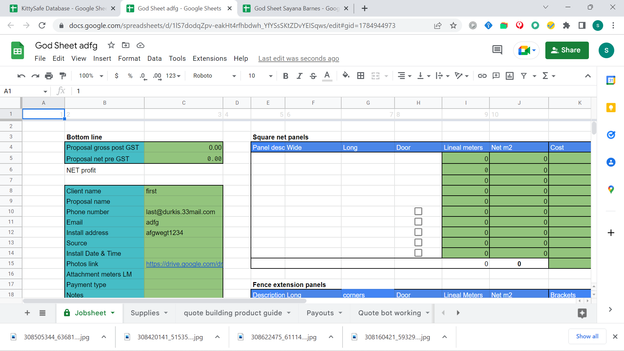Open the font size dropdown
Screen dimensions: 624x351
pos(260,76)
